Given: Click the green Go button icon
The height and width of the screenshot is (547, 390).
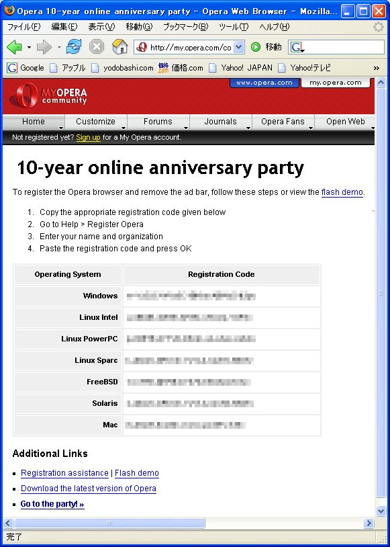Looking at the screenshot, I should (256, 47).
